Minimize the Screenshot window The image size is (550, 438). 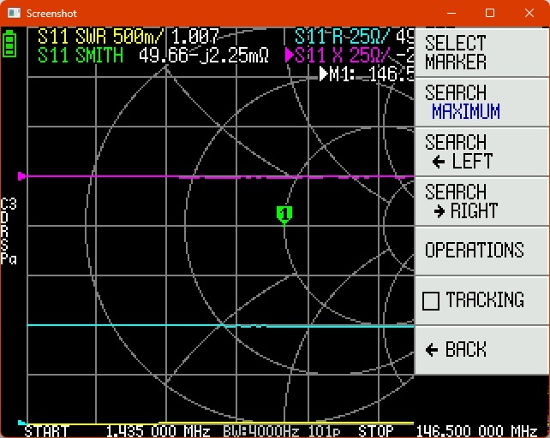(x=451, y=14)
